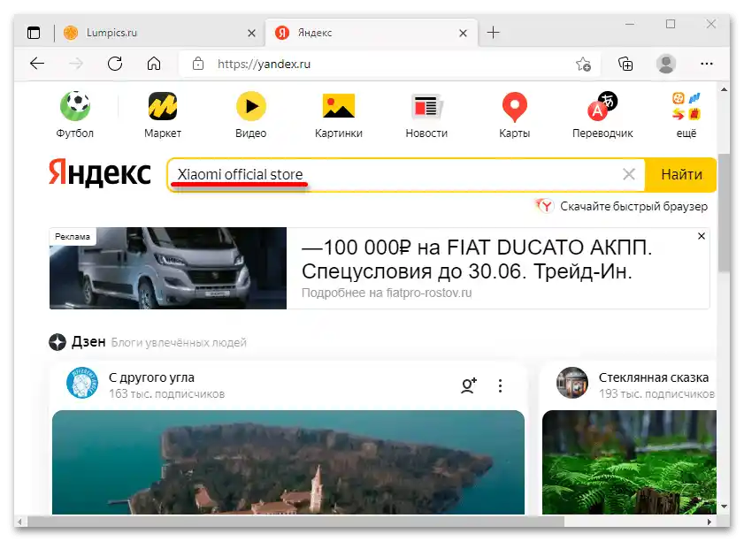
Task: Open Подробнее на fiatpro-rostov.ru link
Action: point(387,293)
